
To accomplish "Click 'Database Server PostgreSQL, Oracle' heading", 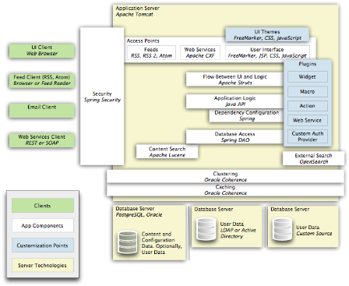I will 139,212.
